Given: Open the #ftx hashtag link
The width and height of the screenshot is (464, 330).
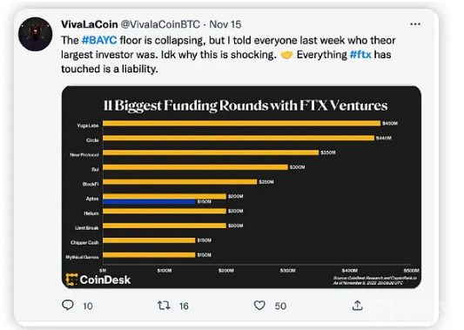Looking at the screenshot, I should point(360,55).
